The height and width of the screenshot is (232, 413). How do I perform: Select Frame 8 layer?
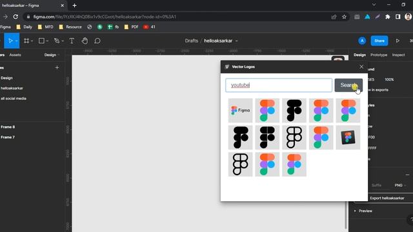pos(8,127)
